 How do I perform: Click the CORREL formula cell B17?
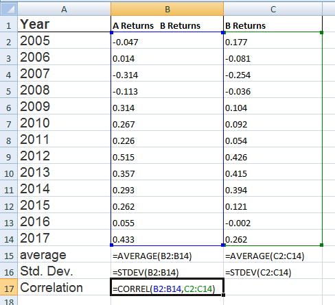tap(167, 287)
